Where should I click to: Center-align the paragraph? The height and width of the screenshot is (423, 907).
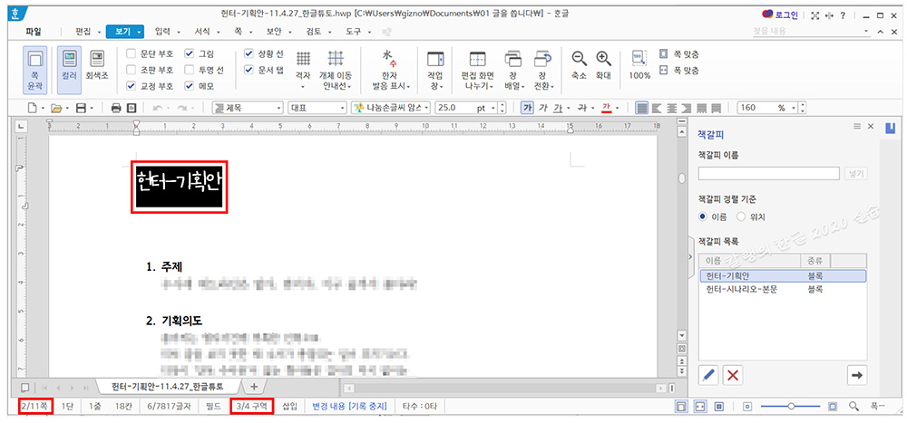point(671,108)
